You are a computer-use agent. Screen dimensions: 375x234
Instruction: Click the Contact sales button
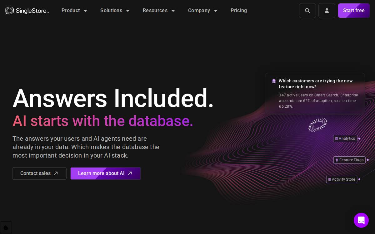(39, 173)
